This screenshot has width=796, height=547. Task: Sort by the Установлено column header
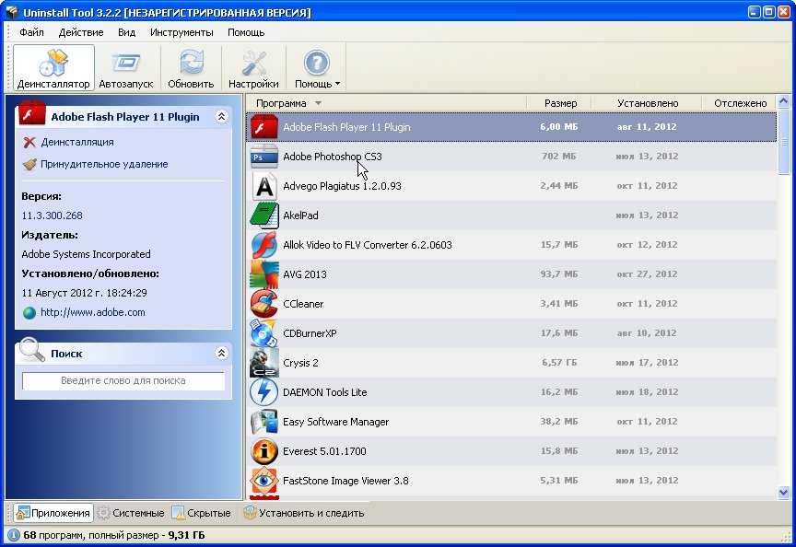click(648, 103)
